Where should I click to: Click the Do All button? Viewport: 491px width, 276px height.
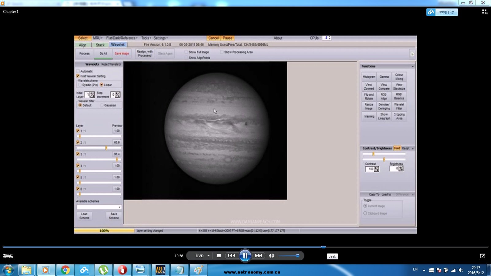[103, 54]
